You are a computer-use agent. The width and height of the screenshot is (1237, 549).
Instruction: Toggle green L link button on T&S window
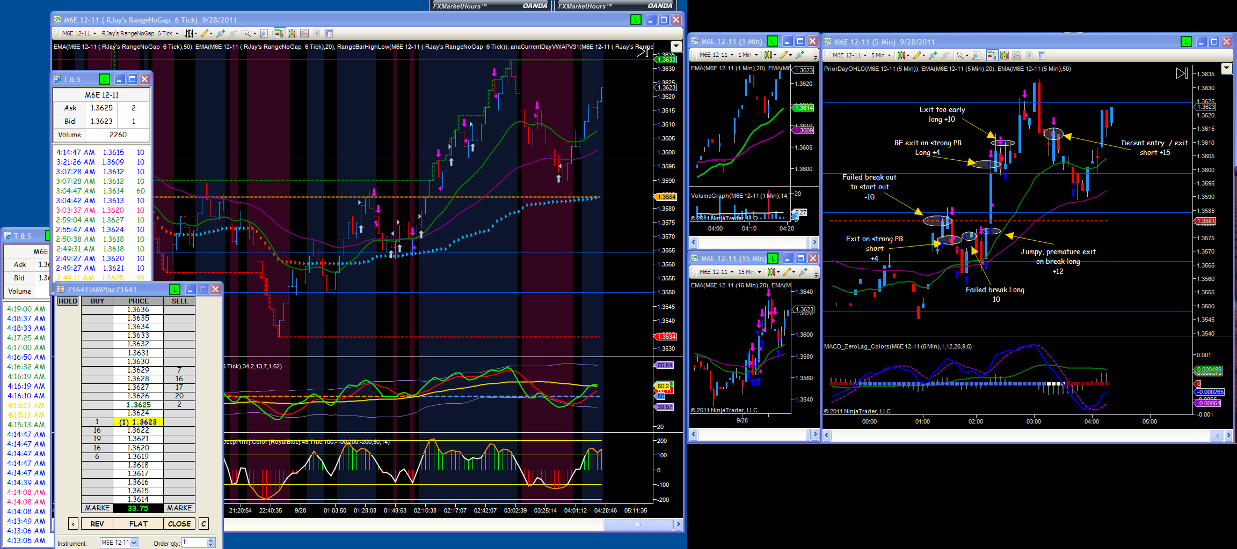(x=104, y=79)
